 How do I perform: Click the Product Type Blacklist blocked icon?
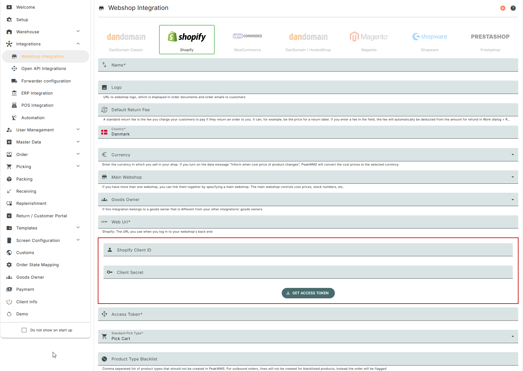click(x=104, y=359)
